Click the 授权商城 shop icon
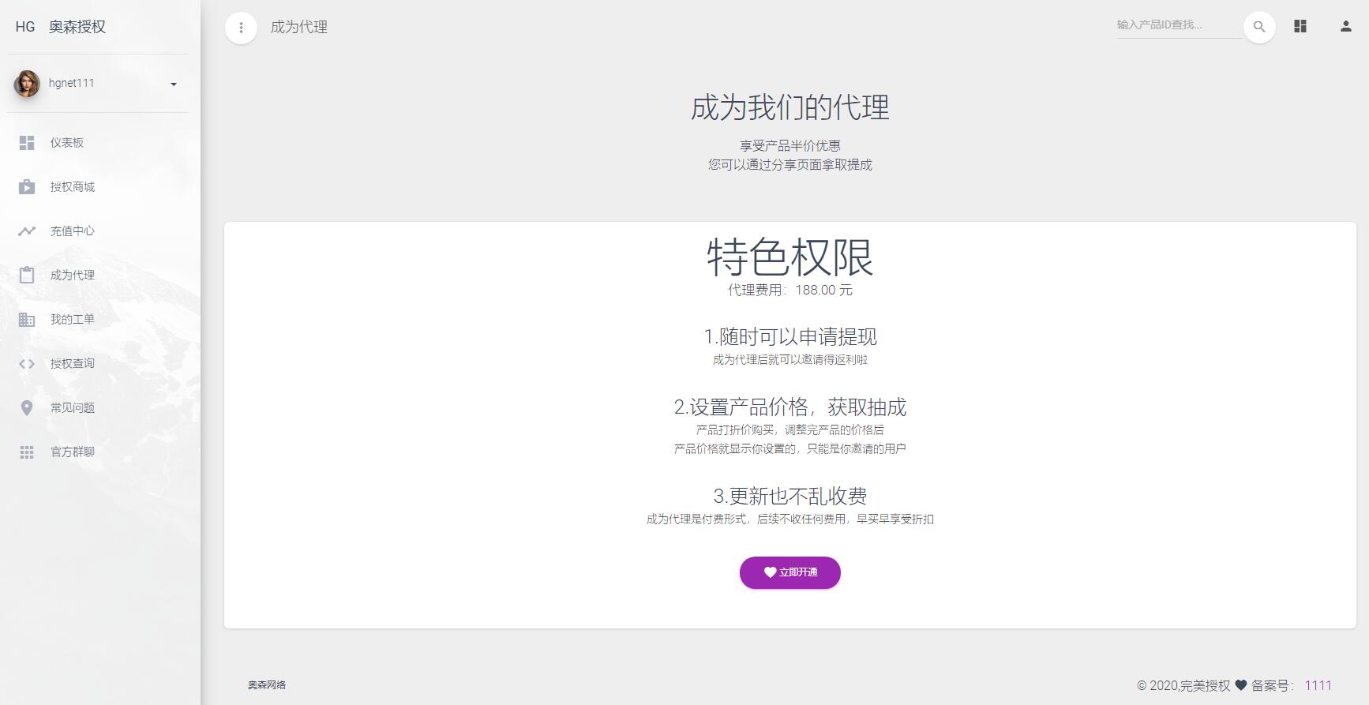Screen dimensions: 1369x705 click(27, 187)
